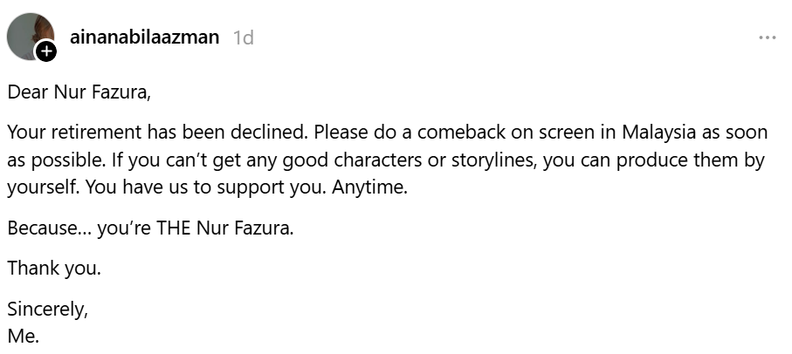
Task: Visit the ainanabilaazman username profile link
Action: tap(144, 37)
